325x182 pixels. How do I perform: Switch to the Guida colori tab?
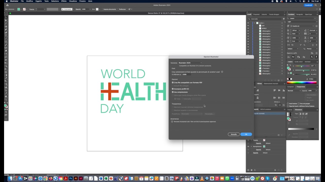tap(299, 62)
